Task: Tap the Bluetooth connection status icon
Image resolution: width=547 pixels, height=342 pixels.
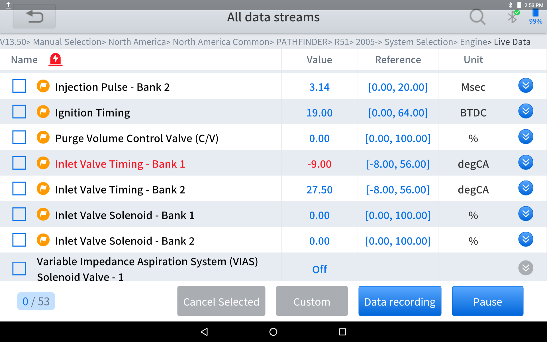Action: (x=513, y=17)
